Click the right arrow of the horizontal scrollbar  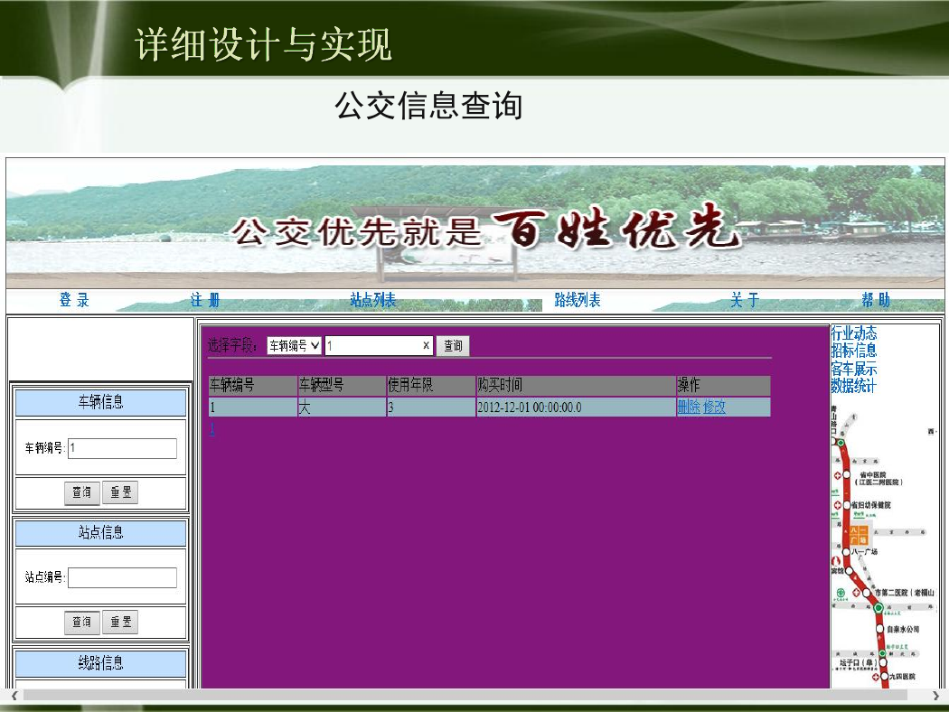[x=935, y=696]
